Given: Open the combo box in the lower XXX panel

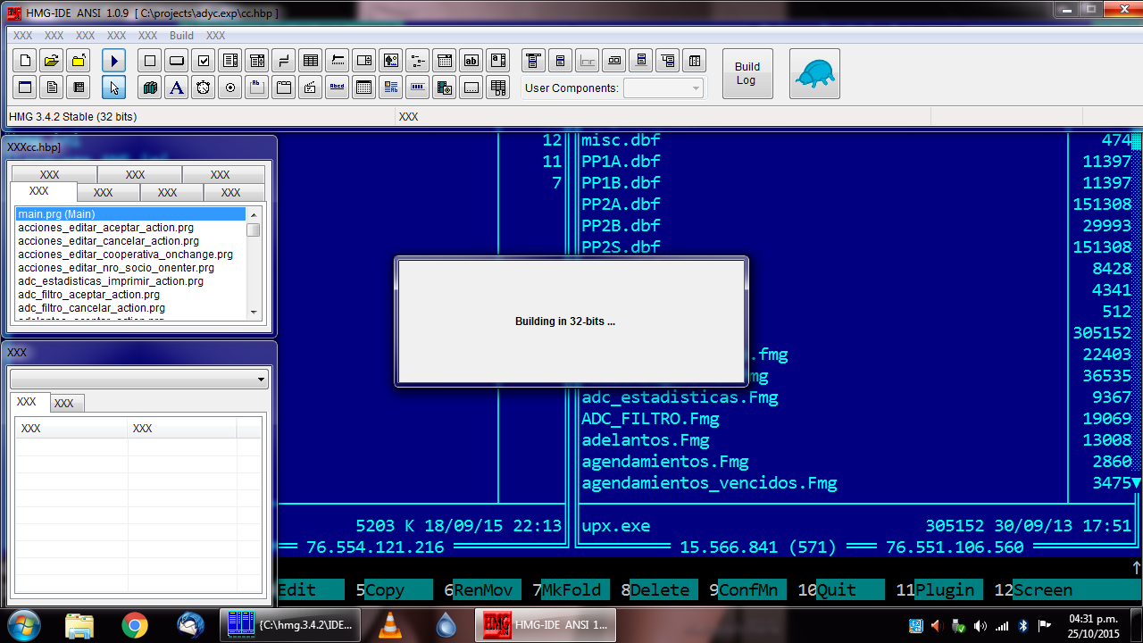Looking at the screenshot, I should (x=138, y=380).
